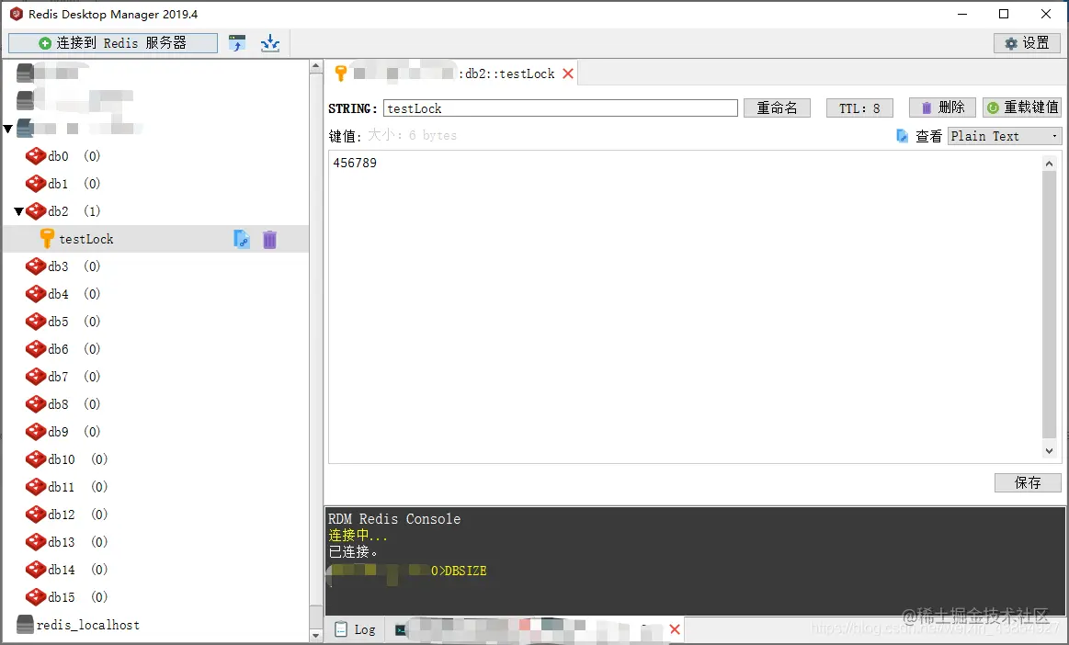Viewport: 1069px width, 645px height.
Task: Click the db0 database icon
Action: [36, 156]
